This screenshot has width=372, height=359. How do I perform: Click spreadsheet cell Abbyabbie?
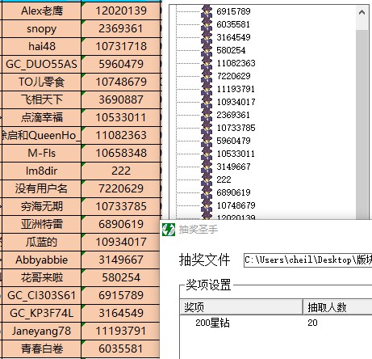tap(41, 260)
